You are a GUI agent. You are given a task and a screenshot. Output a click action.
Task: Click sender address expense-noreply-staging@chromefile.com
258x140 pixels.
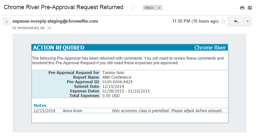pyautogui.click(x=55, y=21)
